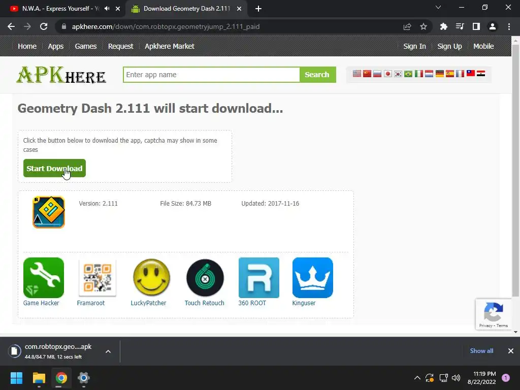
Task: Pick the Netherlands flag language
Action: (429, 74)
